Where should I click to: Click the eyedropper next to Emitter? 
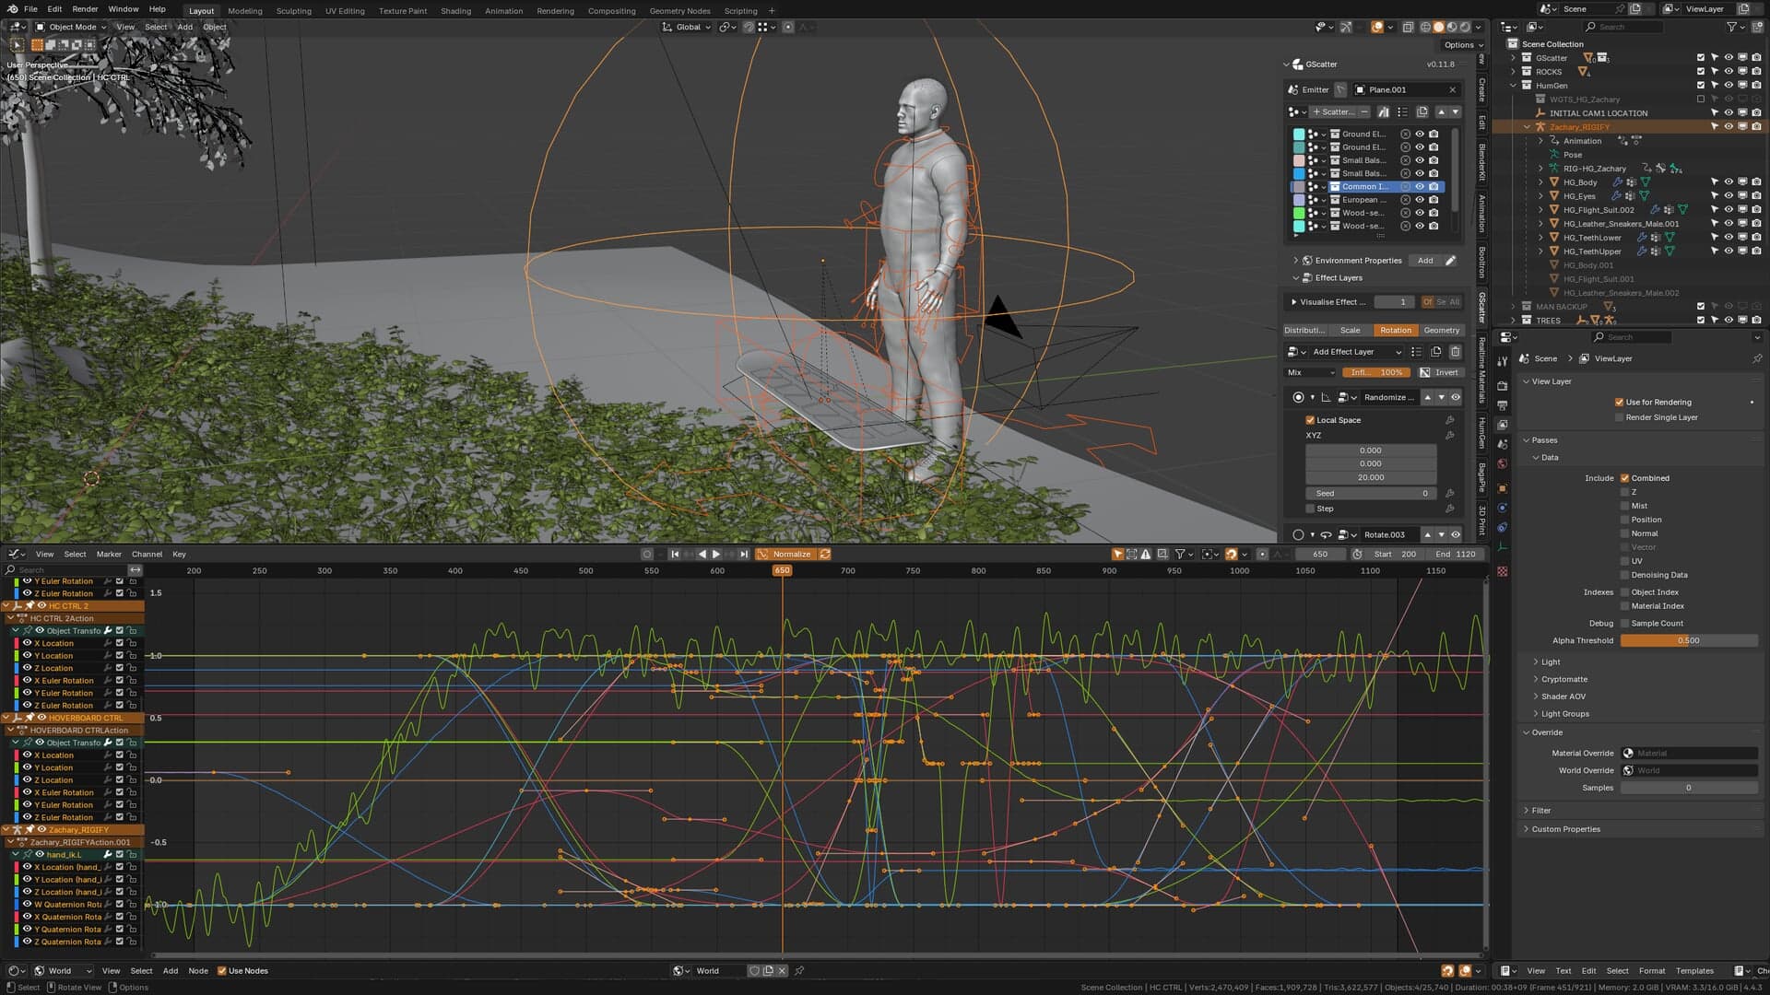click(x=1340, y=89)
